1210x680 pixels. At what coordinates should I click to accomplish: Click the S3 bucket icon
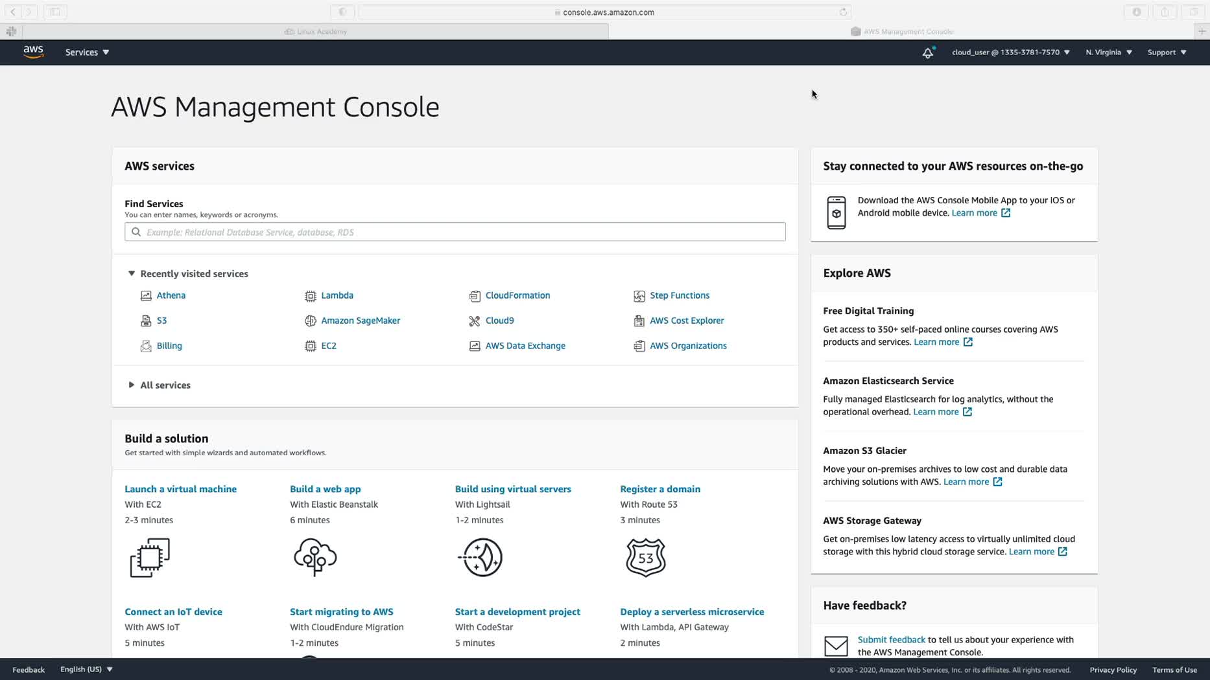146,321
